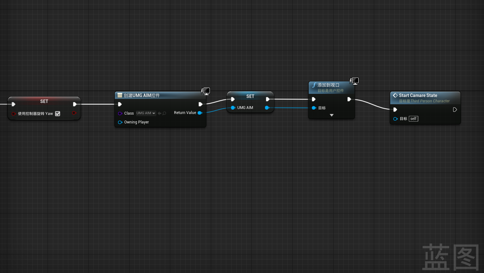Click the Owning Player input pin
Image resolution: width=484 pixels, height=273 pixels.
(x=120, y=122)
